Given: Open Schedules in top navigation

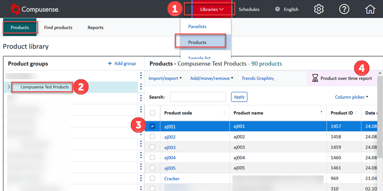Looking at the screenshot, I should tap(249, 9).
